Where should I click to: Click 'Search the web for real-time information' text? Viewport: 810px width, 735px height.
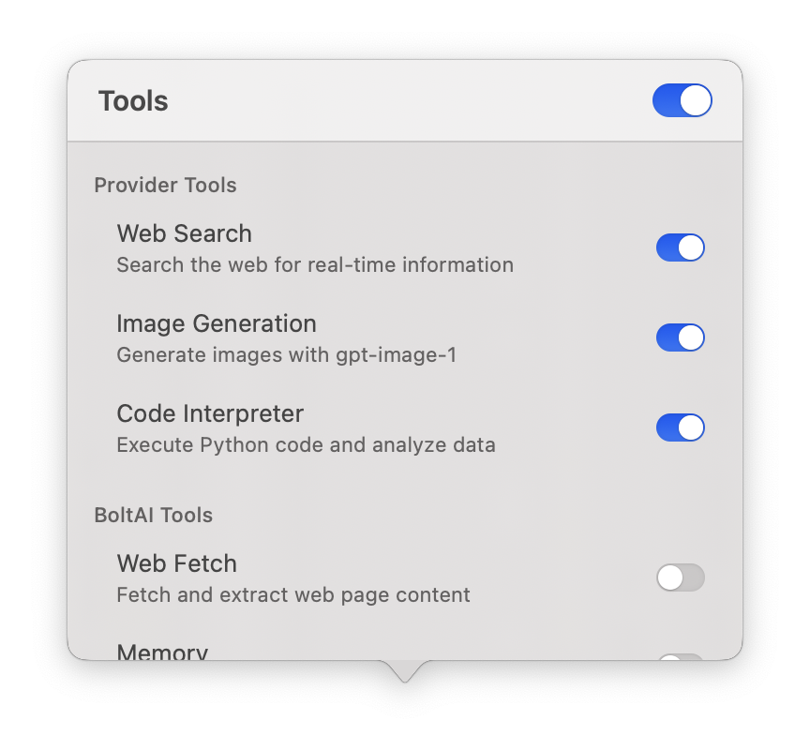pos(315,264)
